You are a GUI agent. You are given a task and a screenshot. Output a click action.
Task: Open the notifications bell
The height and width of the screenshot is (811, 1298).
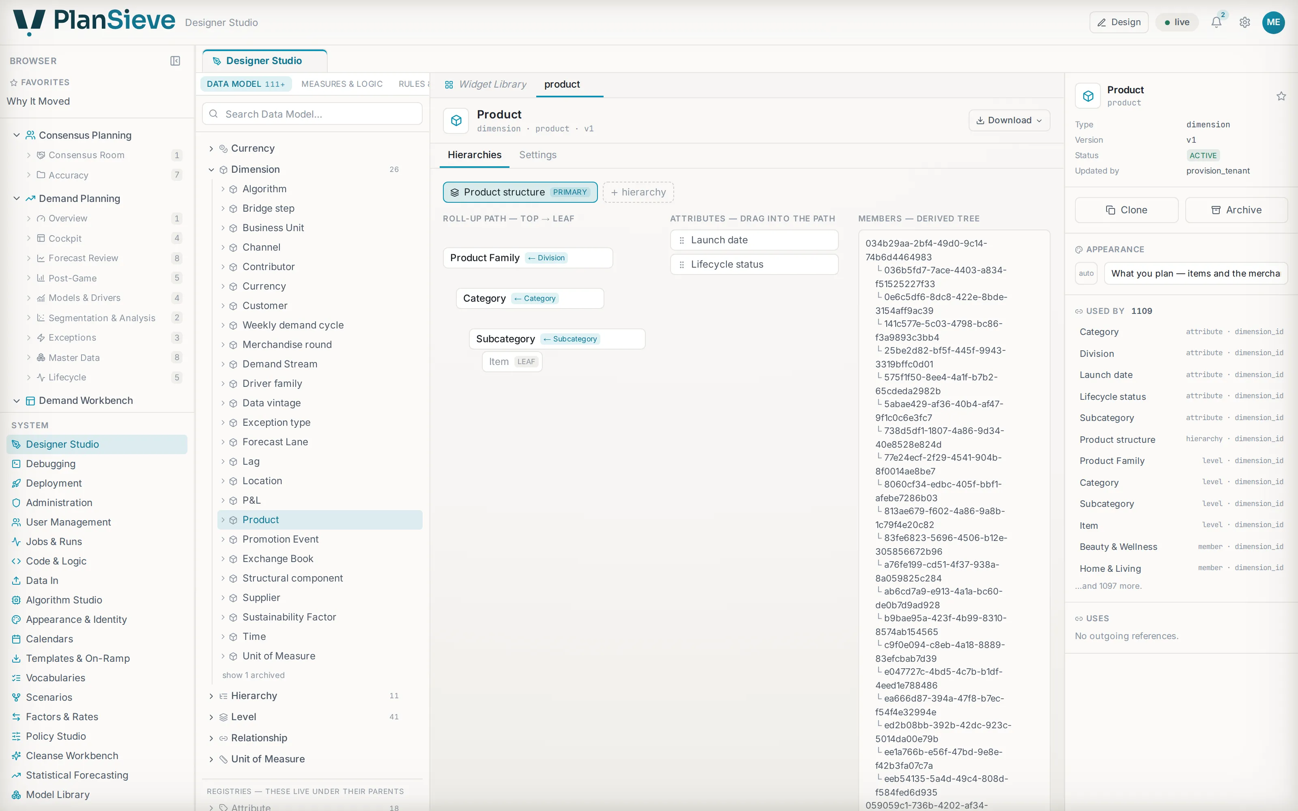pyautogui.click(x=1216, y=22)
